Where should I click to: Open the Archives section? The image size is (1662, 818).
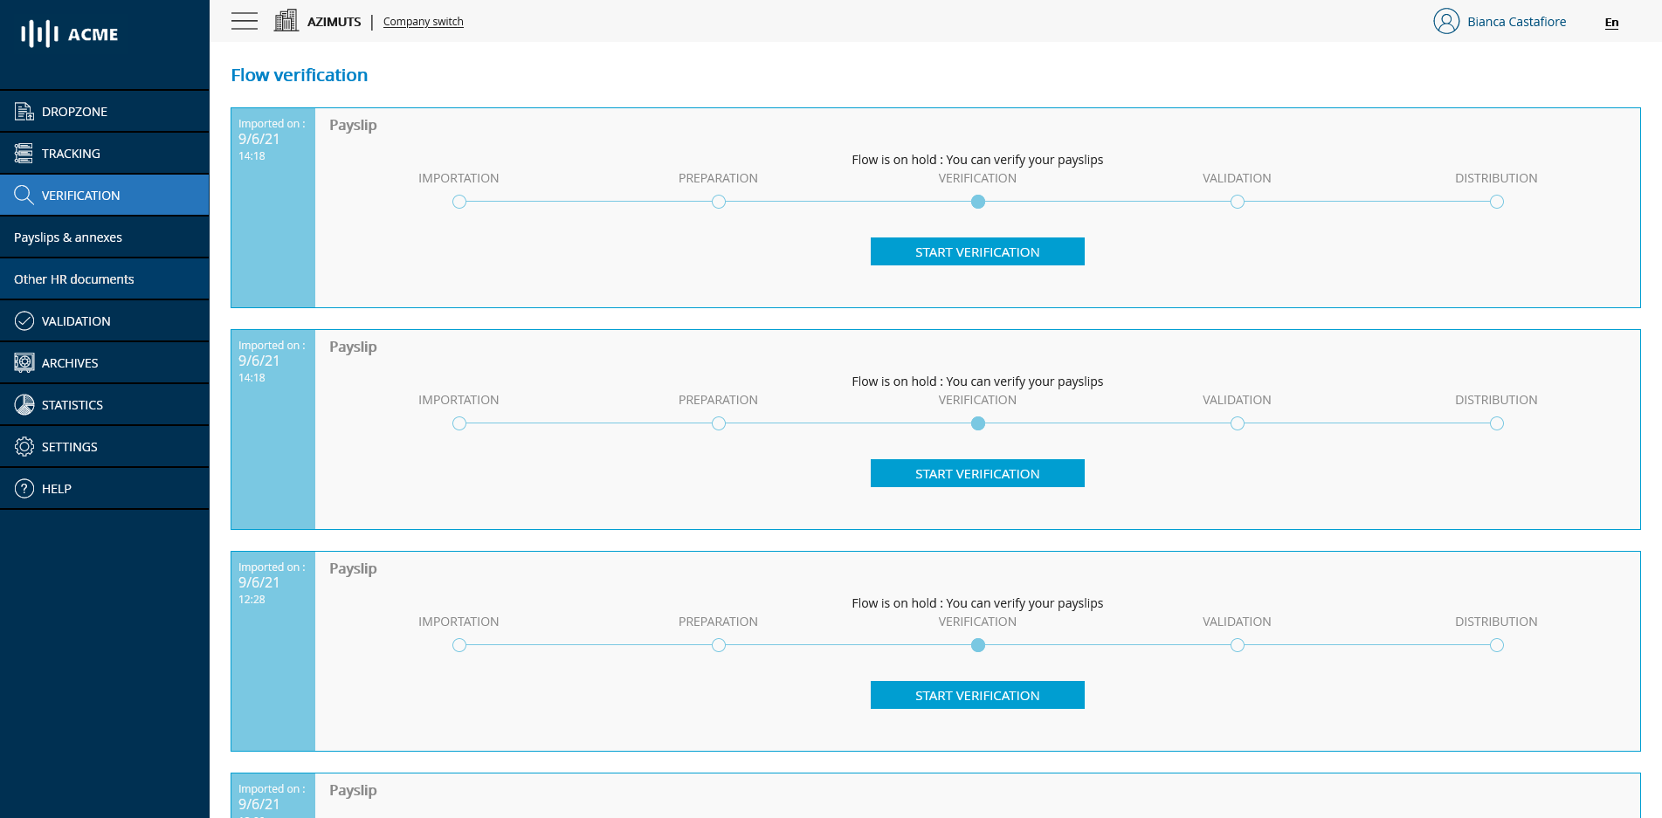[x=70, y=363]
